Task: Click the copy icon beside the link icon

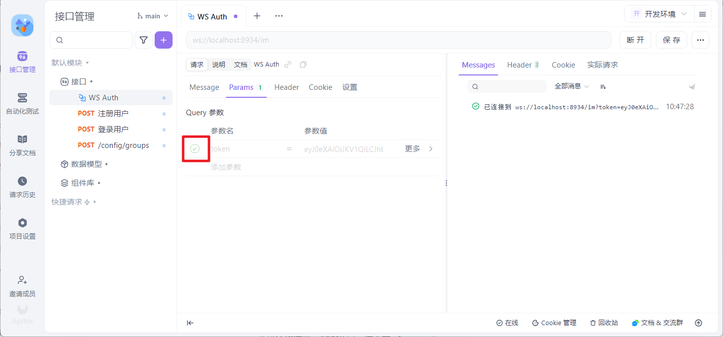Action: click(303, 65)
